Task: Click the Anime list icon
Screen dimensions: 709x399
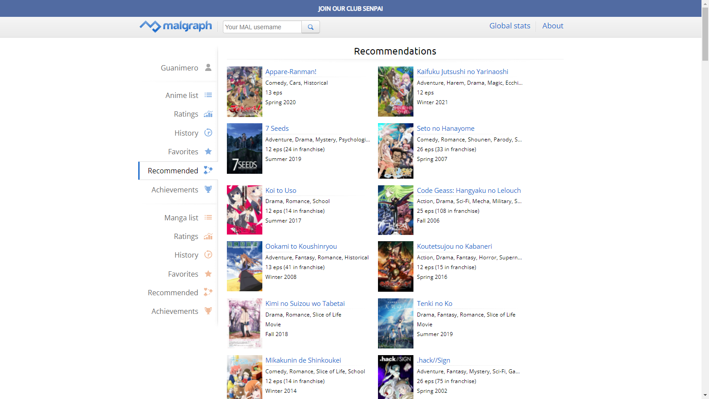Action: click(208, 95)
